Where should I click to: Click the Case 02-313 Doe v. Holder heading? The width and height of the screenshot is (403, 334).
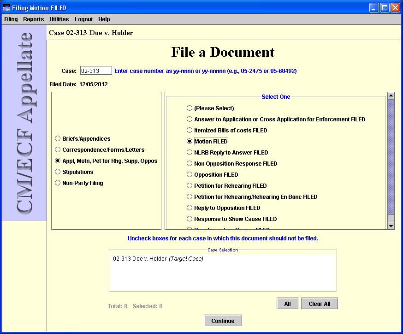(x=91, y=33)
